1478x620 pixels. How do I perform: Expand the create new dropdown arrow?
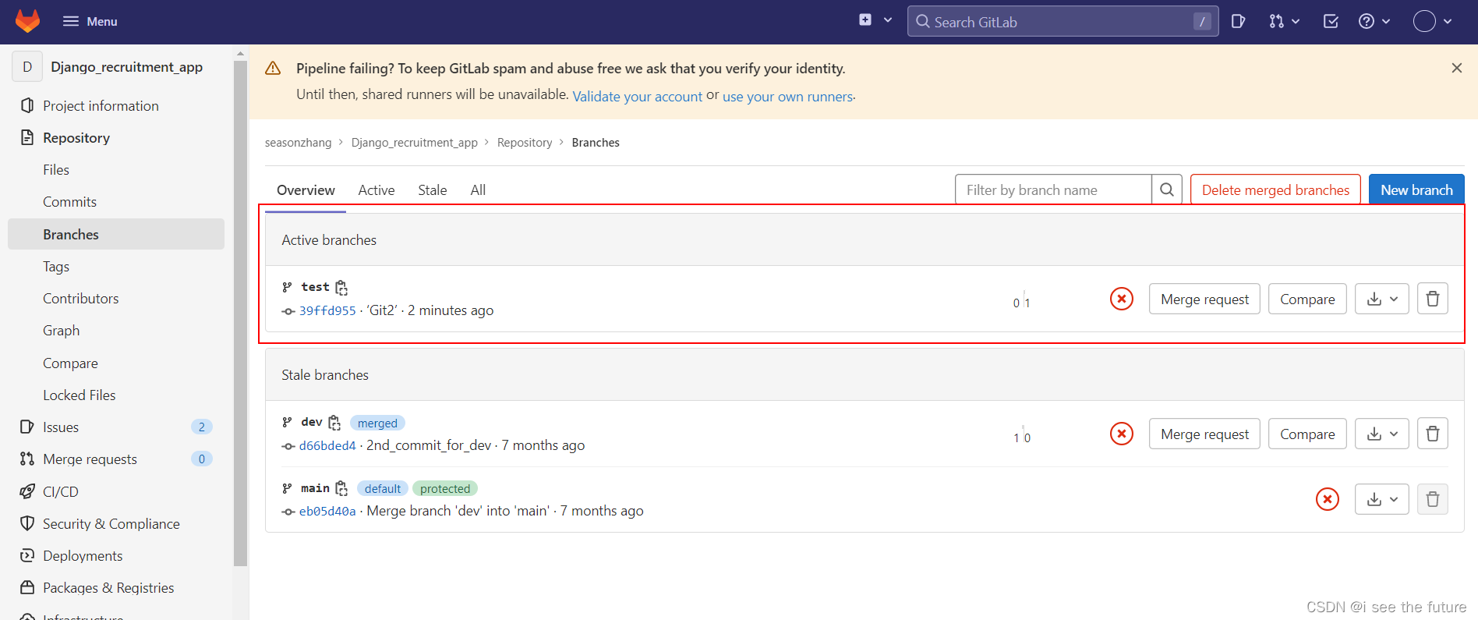click(888, 20)
